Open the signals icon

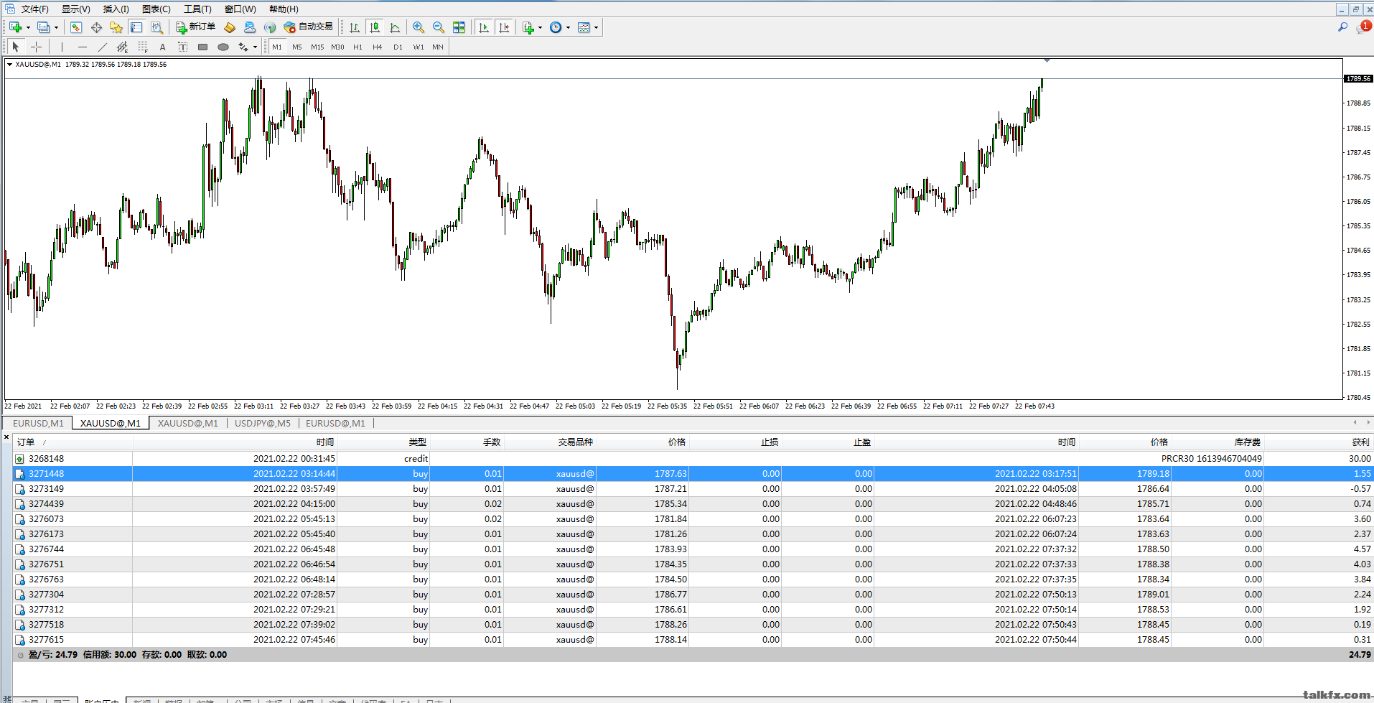pyautogui.click(x=270, y=27)
